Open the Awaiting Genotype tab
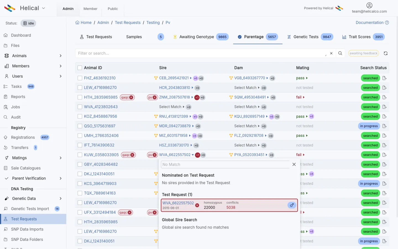This screenshot has width=398, height=249. pos(201,37)
